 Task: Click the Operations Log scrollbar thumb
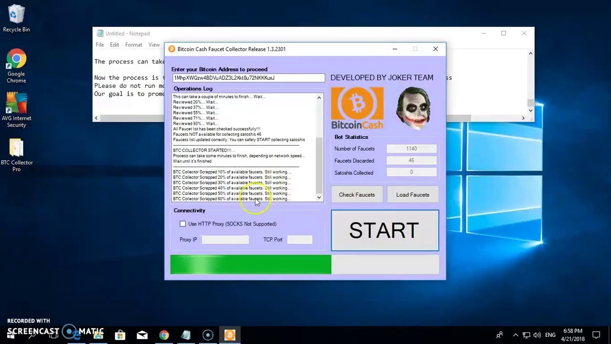(319, 165)
